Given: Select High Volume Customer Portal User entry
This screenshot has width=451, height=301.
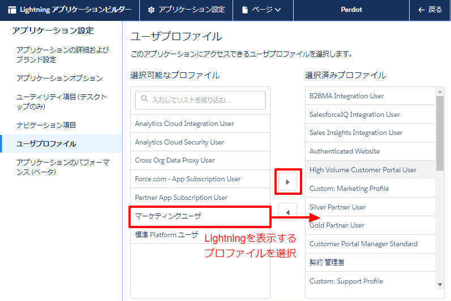Looking at the screenshot, I should pyautogui.click(x=370, y=170).
